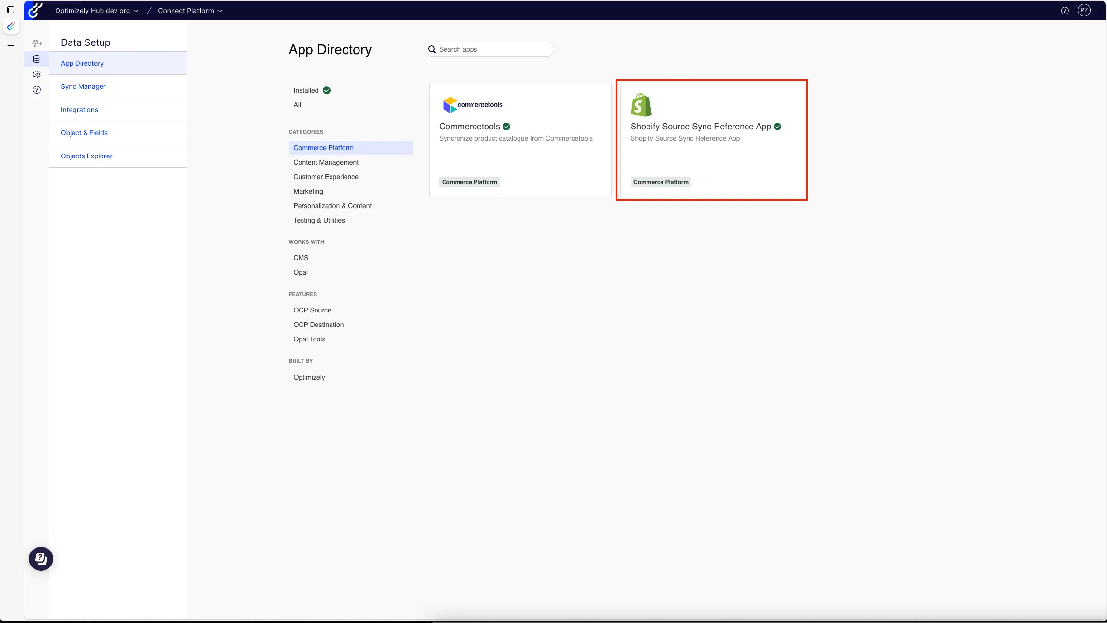The width and height of the screenshot is (1107, 623).
Task: Open the chat support widget button
Action: (x=41, y=559)
